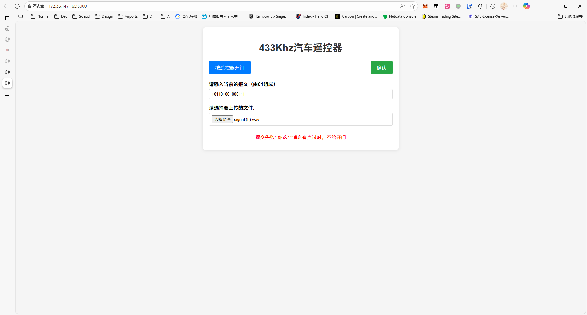
Task: Open the Netdata Console bookmark
Action: [x=399, y=16]
